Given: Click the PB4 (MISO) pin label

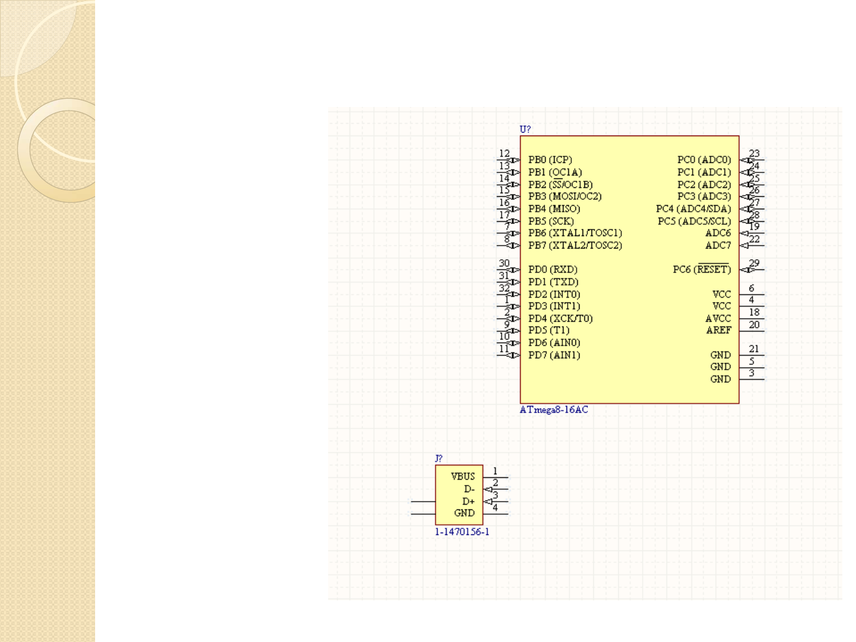Looking at the screenshot, I should [554, 209].
